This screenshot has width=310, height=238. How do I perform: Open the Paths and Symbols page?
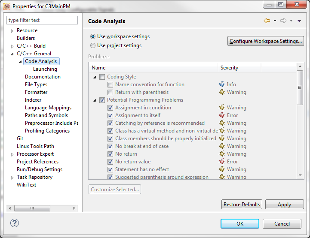click(x=46, y=115)
